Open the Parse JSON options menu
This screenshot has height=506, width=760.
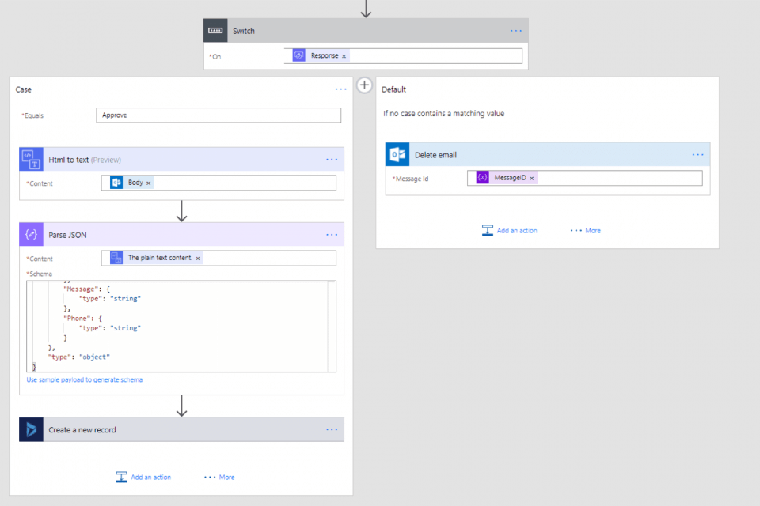coord(332,234)
